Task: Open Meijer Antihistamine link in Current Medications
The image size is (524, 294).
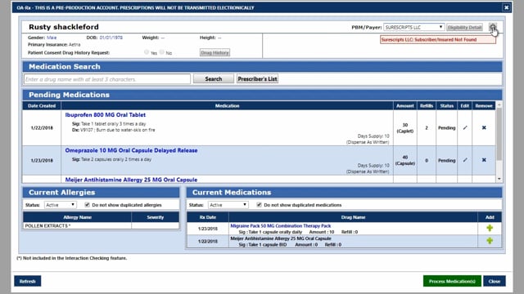Action: [x=281, y=238]
